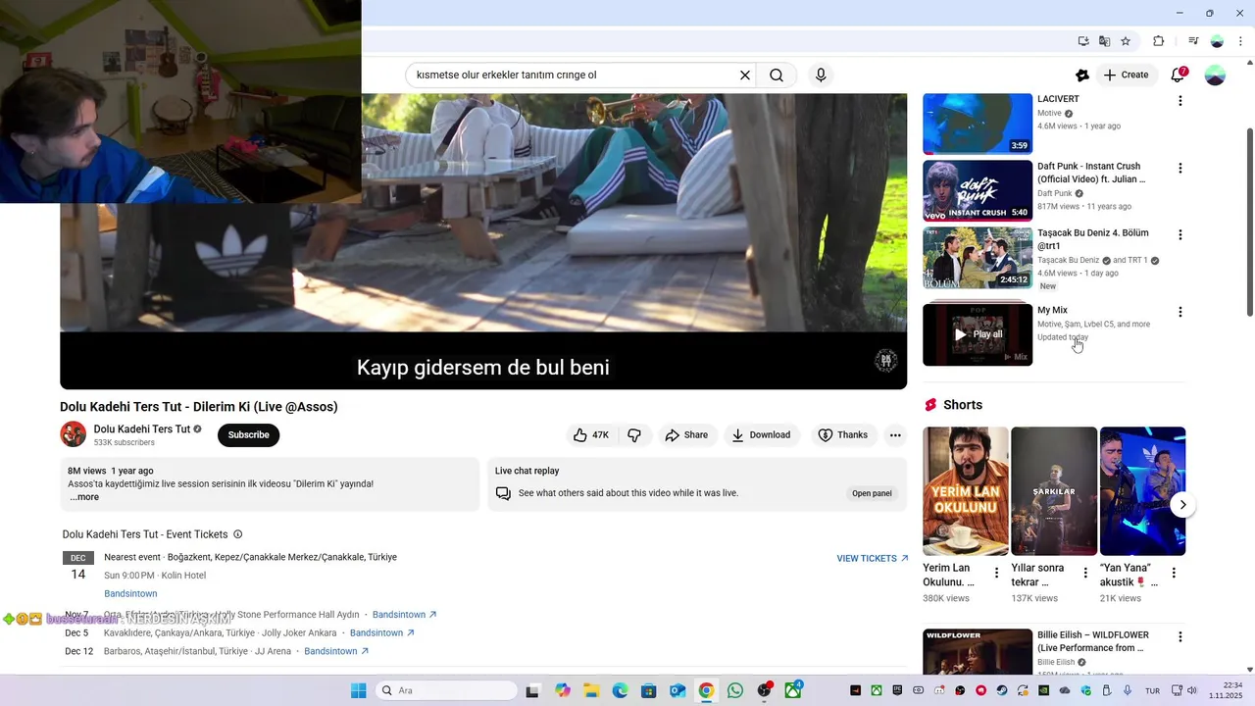Screen dimensions: 1255x706
Task: Open Bandsintown link for JJ Arena
Action: tap(336, 651)
